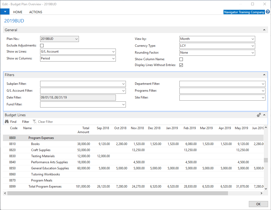Switch to the ACTIONS tab
This screenshot has height=210, width=271.
click(36, 12)
